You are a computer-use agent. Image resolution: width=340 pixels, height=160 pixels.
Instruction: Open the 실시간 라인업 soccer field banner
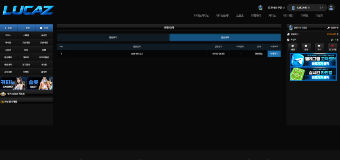click(x=313, y=74)
